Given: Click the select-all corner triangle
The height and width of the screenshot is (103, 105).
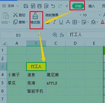Looking at the screenshot, I should [x=4, y=44].
